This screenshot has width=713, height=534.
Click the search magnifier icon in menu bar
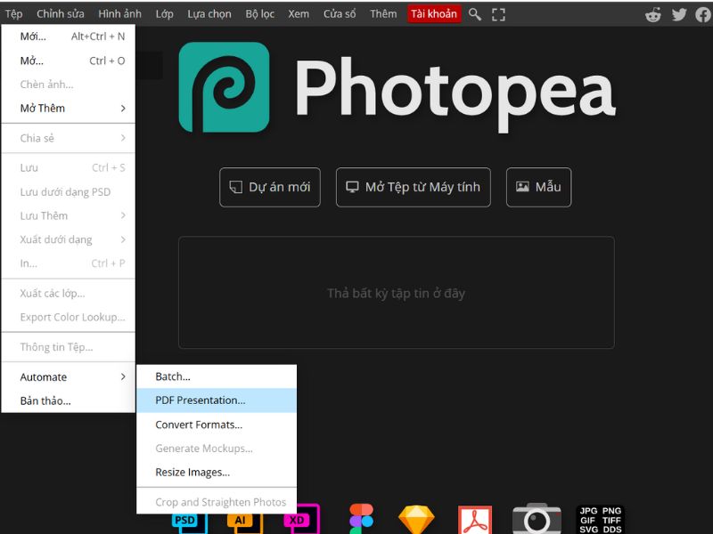pos(475,14)
